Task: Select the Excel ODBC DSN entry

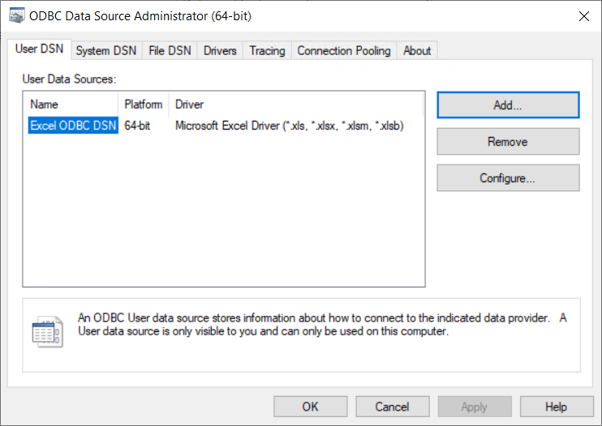Action: [73, 126]
